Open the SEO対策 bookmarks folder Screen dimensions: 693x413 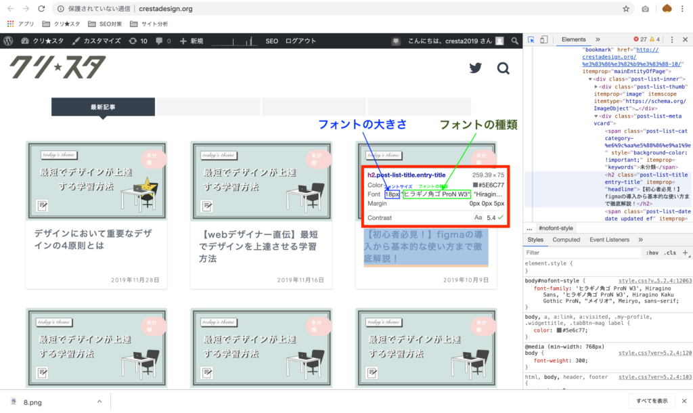click(105, 24)
